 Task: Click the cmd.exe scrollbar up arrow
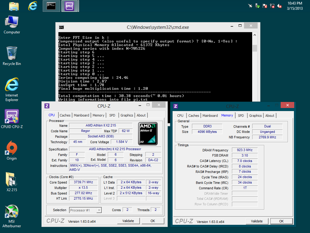coord(255,35)
